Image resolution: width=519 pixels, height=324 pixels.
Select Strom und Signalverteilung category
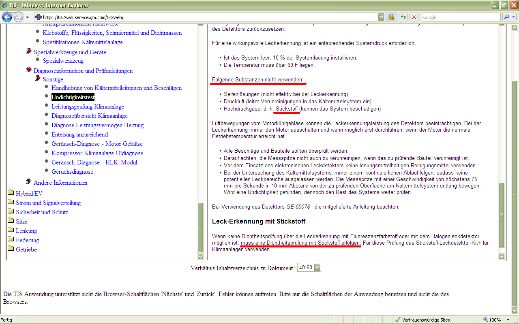tap(48, 203)
